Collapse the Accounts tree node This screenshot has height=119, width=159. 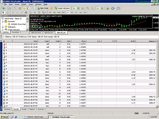point(3,21)
